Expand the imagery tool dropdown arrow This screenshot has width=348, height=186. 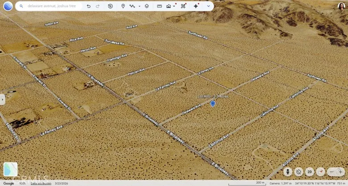pos(174,6)
